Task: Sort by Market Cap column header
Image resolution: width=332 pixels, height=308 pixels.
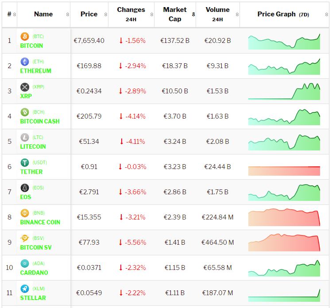Action: point(175,14)
